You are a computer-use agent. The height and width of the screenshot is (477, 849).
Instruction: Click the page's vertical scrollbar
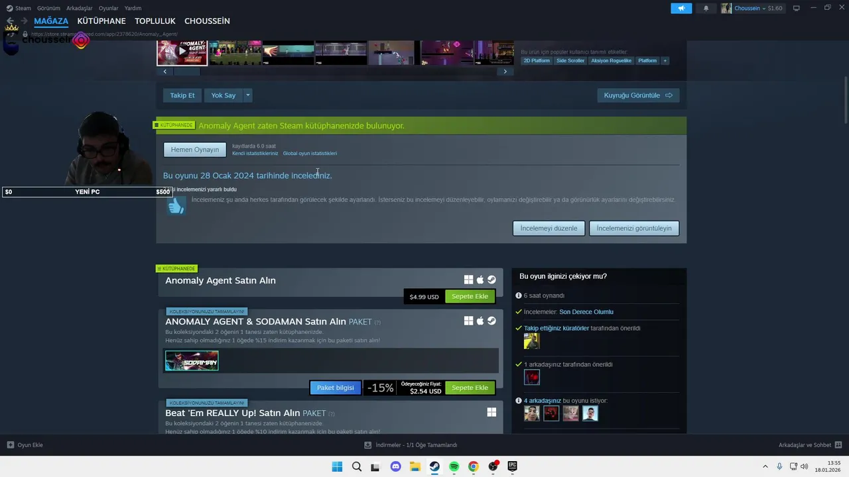coord(845,99)
